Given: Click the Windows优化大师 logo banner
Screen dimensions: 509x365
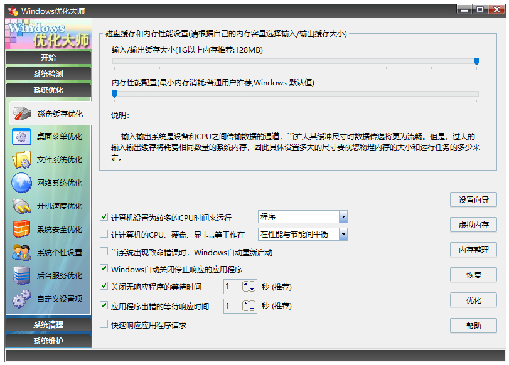Looking at the screenshot, I should pyautogui.click(x=48, y=34).
